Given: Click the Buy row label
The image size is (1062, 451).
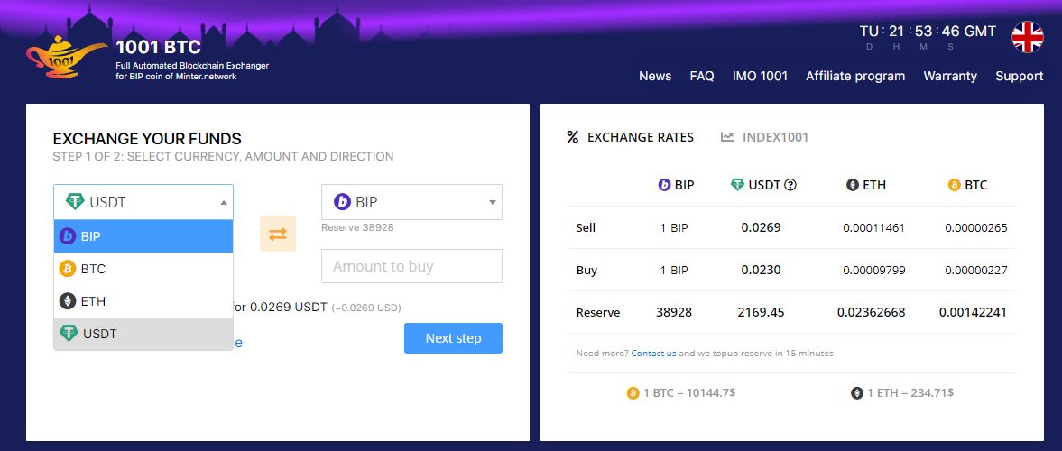Looking at the screenshot, I should pyautogui.click(x=586, y=271).
